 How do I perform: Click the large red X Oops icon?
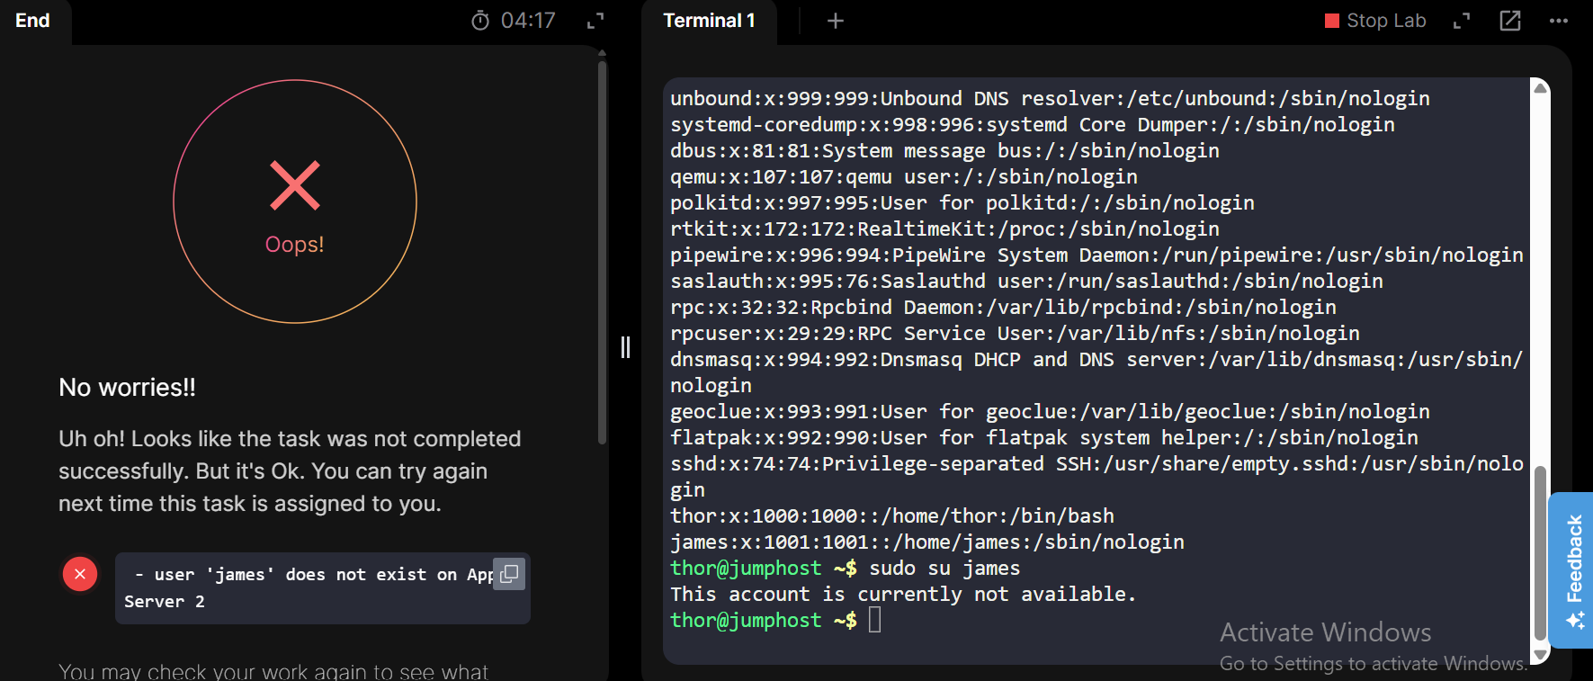(295, 185)
